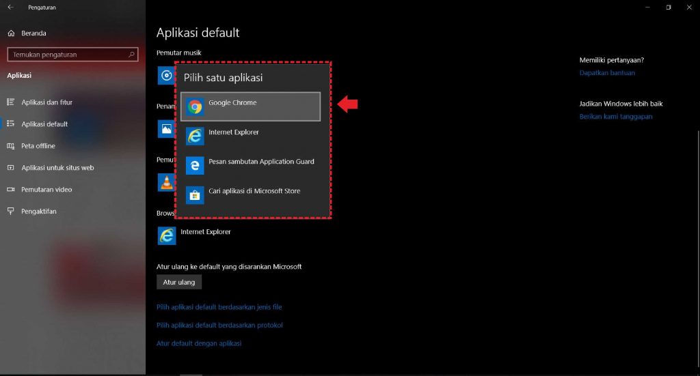Select Internet Explorer in the app picker popup

(x=250, y=136)
